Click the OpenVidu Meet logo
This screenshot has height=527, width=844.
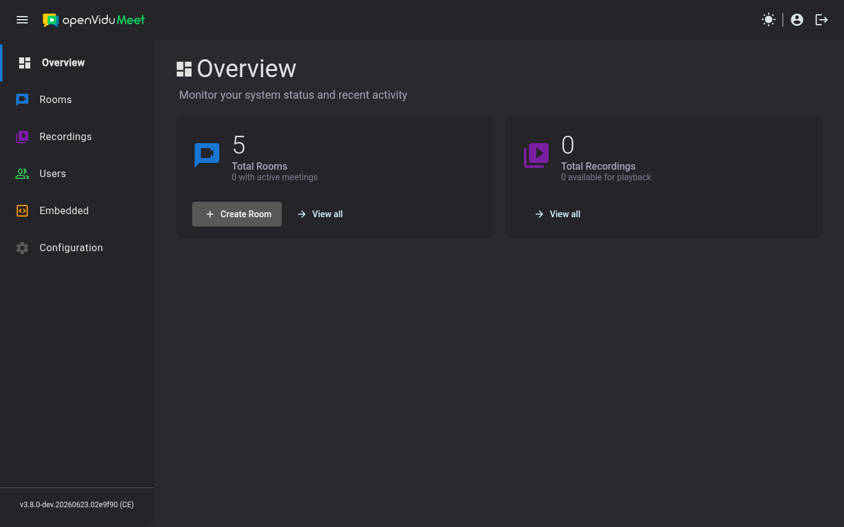(x=94, y=20)
